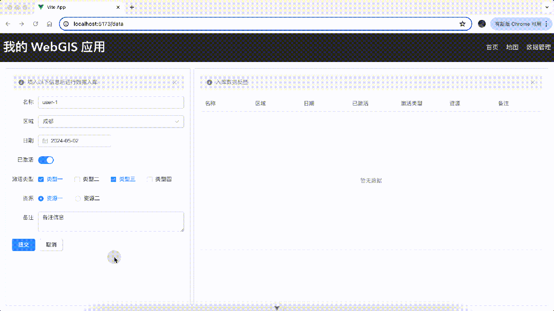This screenshot has width=554, height=311.
Task: Go to 地图 in the navigation
Action: [512, 47]
